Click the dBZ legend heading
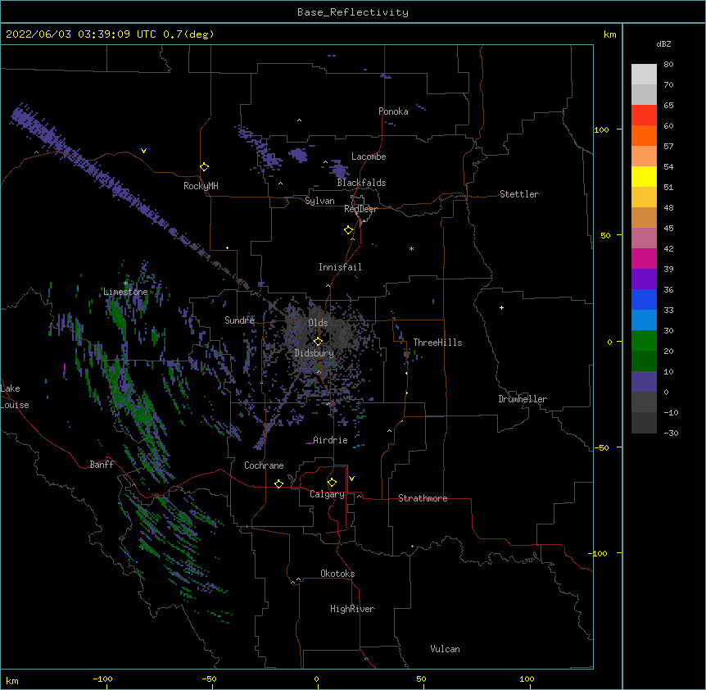Screen dimensions: 706x690 click(x=663, y=44)
